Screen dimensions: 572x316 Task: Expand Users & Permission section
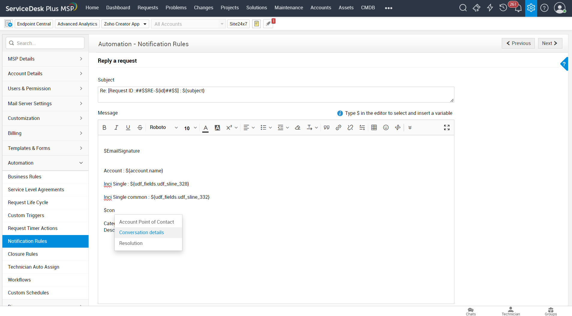pyautogui.click(x=45, y=88)
